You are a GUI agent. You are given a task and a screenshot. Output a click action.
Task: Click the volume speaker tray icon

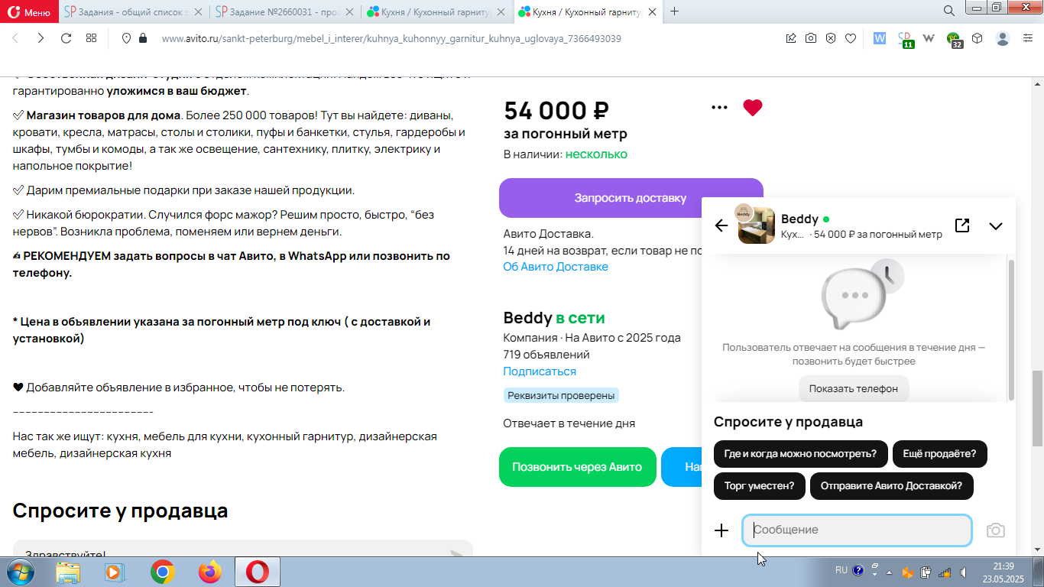point(964,572)
